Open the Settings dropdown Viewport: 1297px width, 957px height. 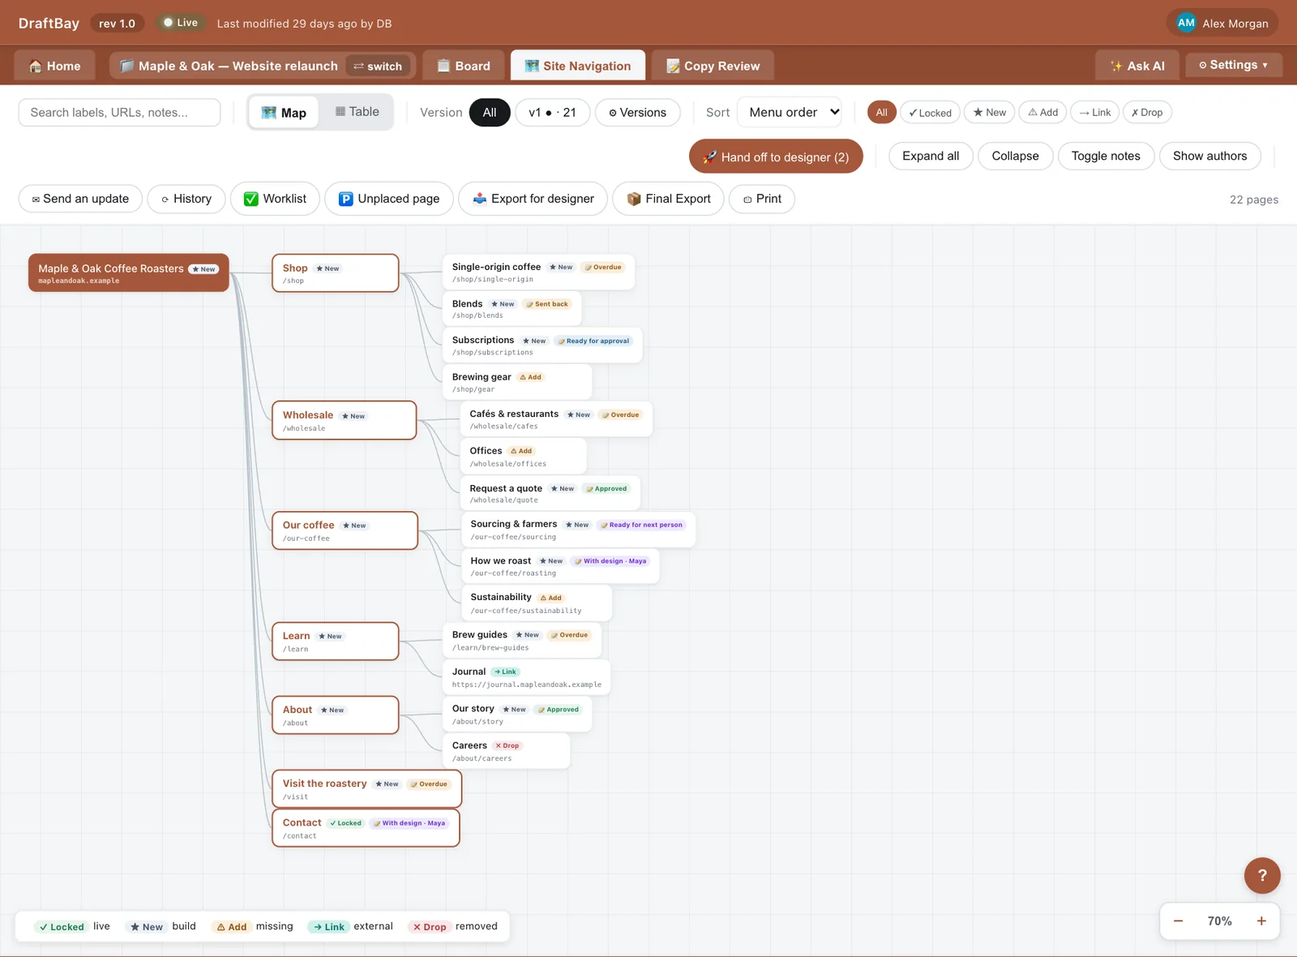(1234, 65)
